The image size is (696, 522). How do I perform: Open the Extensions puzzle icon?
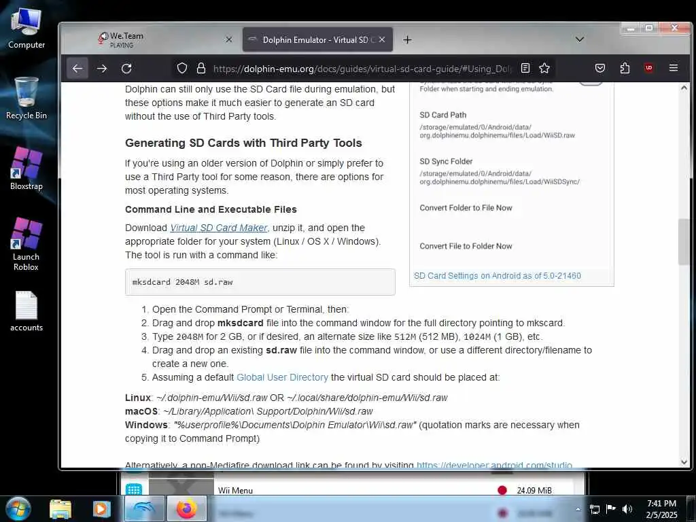pyautogui.click(x=625, y=68)
